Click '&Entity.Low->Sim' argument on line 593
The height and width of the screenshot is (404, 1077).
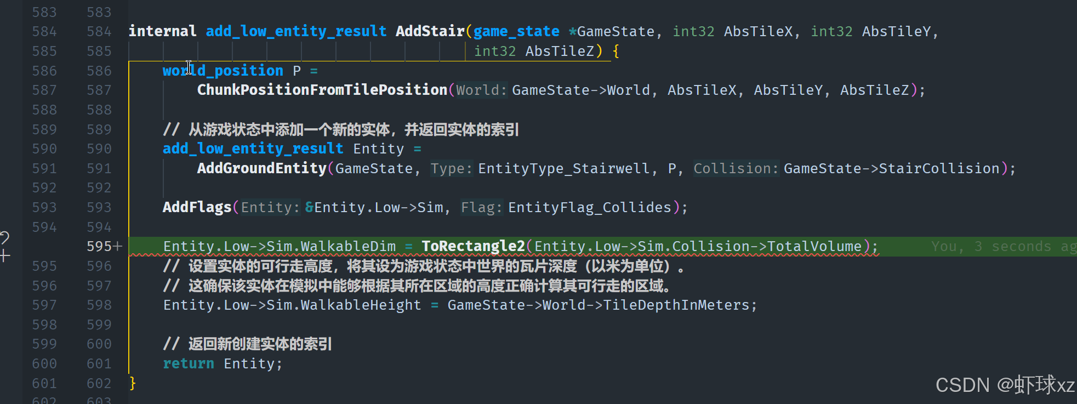[374, 207]
